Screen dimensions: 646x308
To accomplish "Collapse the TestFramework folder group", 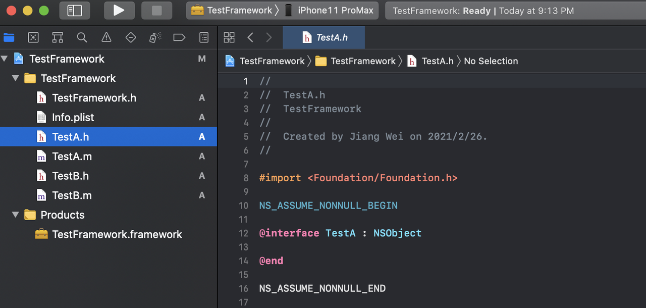I will 16,78.
